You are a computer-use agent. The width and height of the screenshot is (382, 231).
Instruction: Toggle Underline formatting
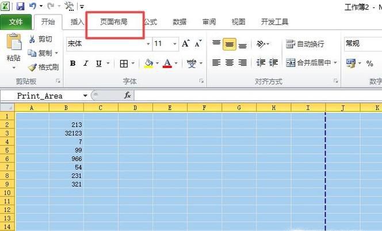[x=99, y=63]
